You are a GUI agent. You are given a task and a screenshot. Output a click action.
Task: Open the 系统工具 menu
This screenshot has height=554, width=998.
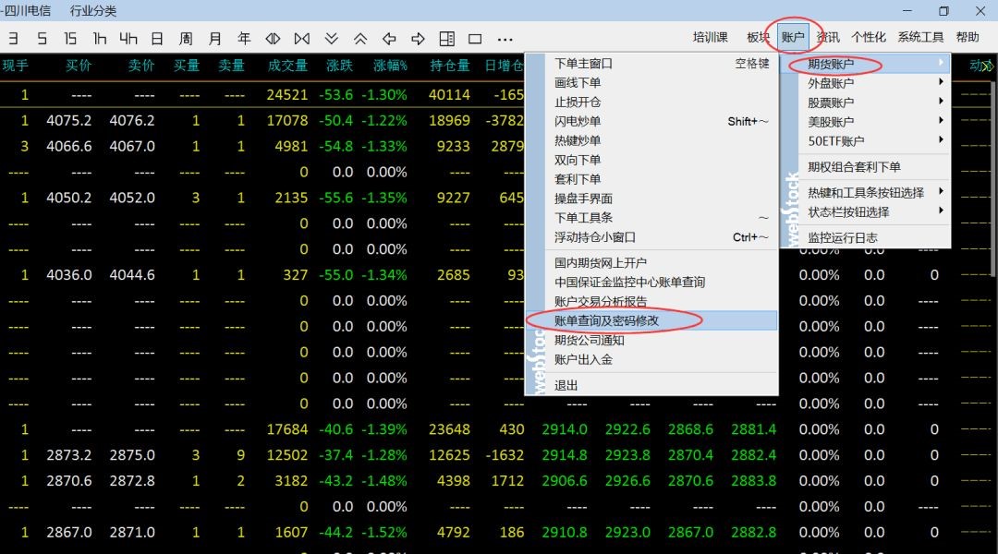click(x=920, y=38)
